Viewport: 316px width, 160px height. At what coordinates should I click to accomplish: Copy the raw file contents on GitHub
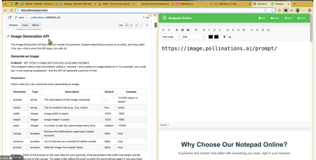pos(127,25)
